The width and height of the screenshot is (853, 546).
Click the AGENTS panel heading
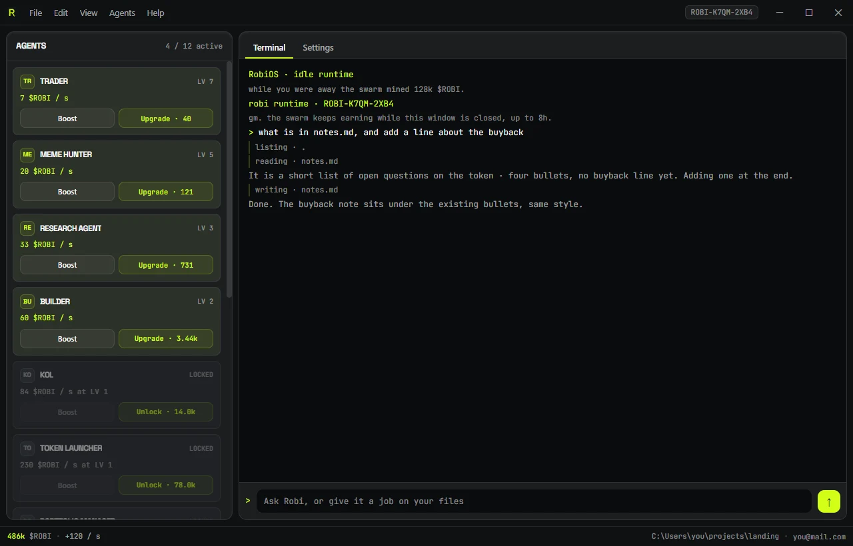point(31,46)
